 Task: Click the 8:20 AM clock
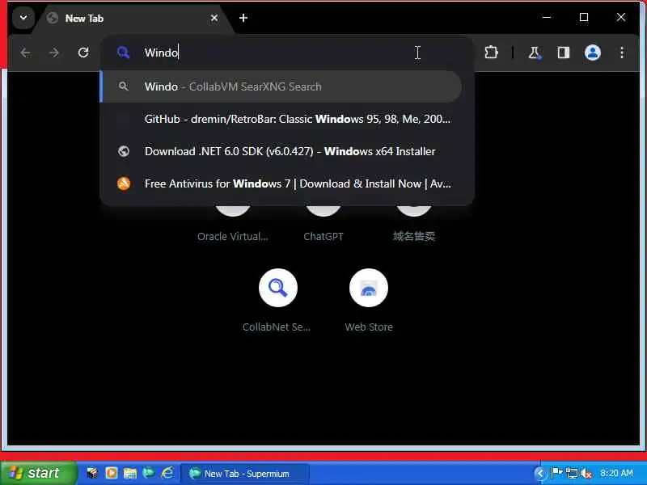click(616, 473)
